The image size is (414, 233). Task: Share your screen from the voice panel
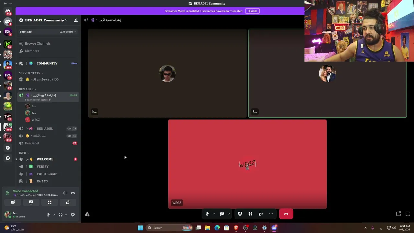(x=31, y=202)
